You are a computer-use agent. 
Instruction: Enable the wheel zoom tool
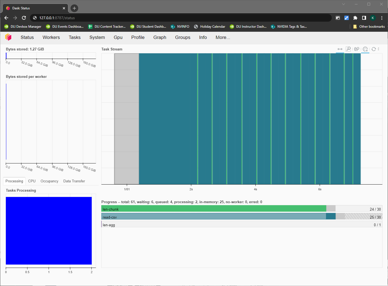[x=356, y=49]
